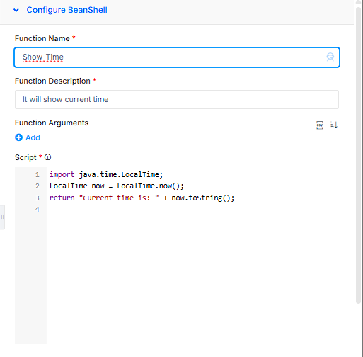Screen dimensions: 363x357
Task: Click the Add text link under Function Arguments
Action: click(x=33, y=137)
